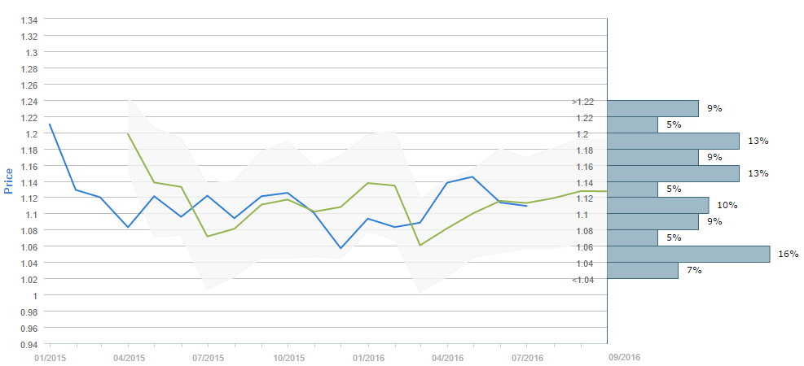Click the 07/2015 x-axis label
This screenshot has width=804, height=366.
[x=208, y=357]
